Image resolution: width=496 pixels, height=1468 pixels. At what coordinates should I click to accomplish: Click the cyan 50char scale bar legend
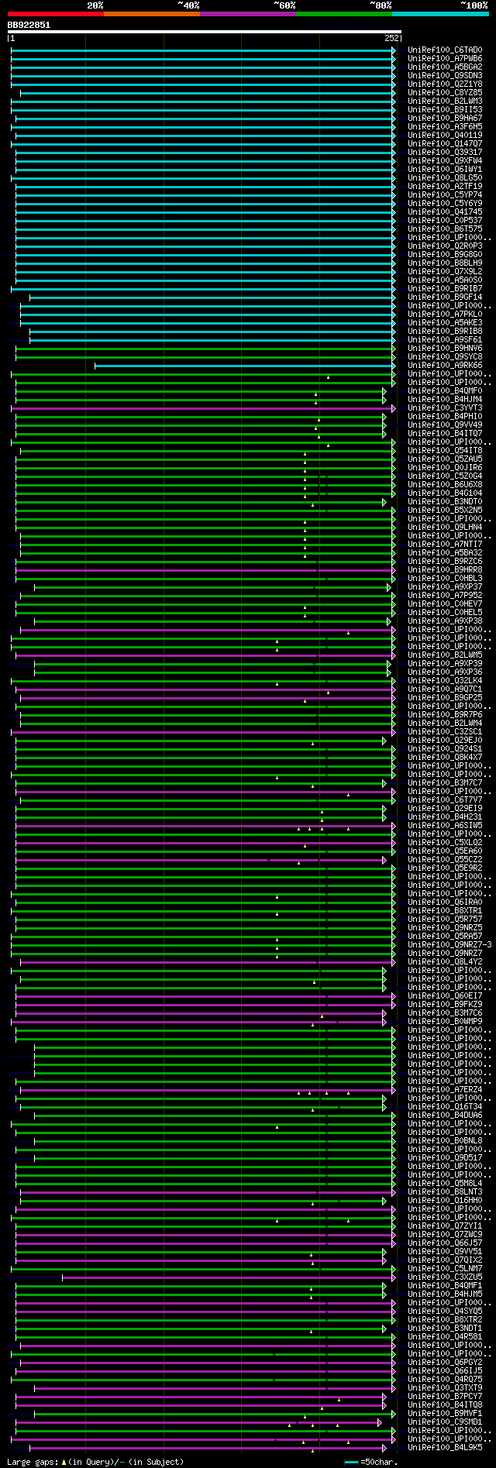point(352,1462)
